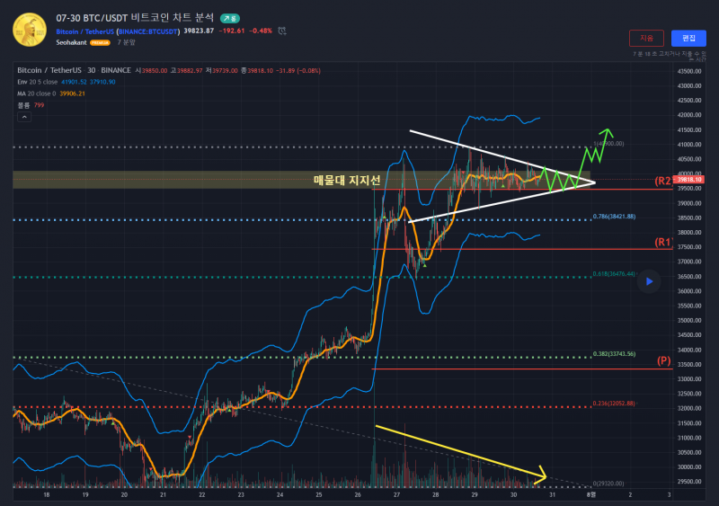Click the blue 편집 edit button
719x506 pixels.
coord(688,38)
